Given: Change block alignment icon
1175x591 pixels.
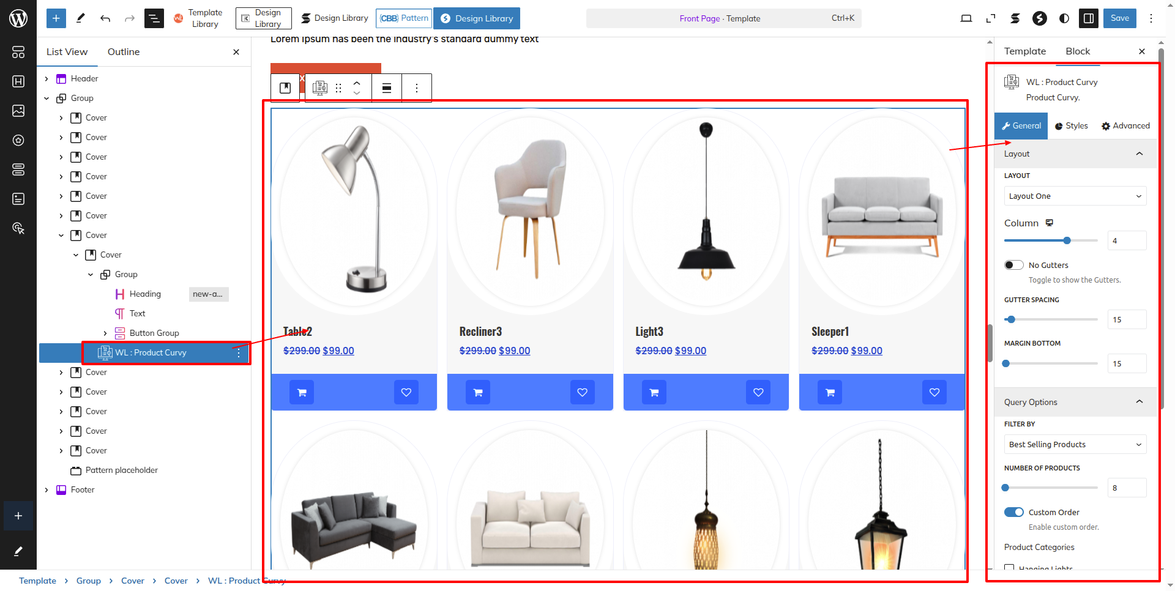Looking at the screenshot, I should pyautogui.click(x=387, y=88).
